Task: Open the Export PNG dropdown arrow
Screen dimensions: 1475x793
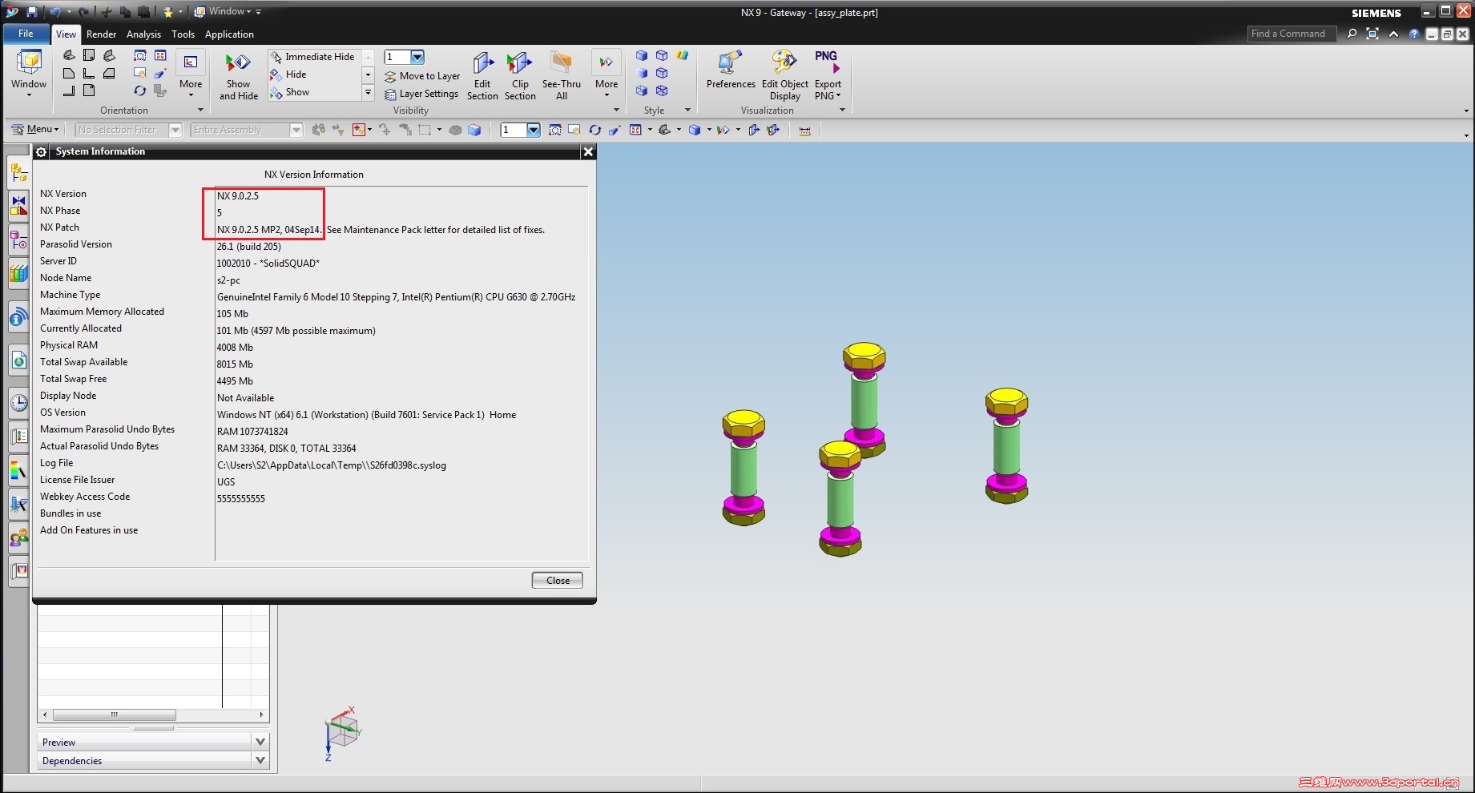Action: tap(838, 96)
